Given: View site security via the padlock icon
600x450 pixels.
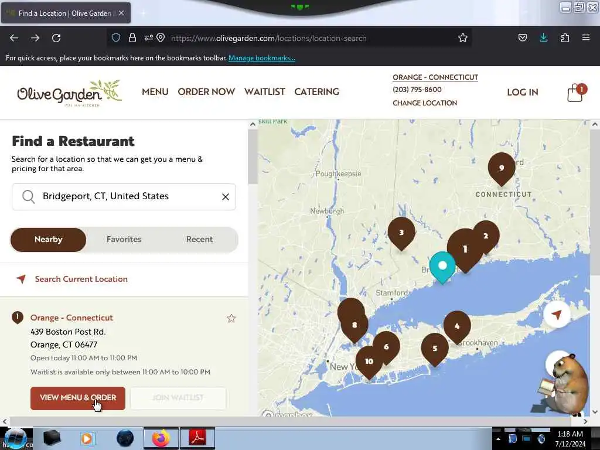Looking at the screenshot, I should (132, 38).
